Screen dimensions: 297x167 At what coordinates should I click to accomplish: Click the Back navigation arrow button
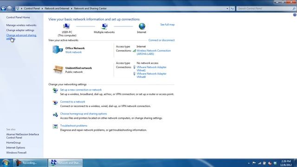pyautogui.click(x=3, y=8)
